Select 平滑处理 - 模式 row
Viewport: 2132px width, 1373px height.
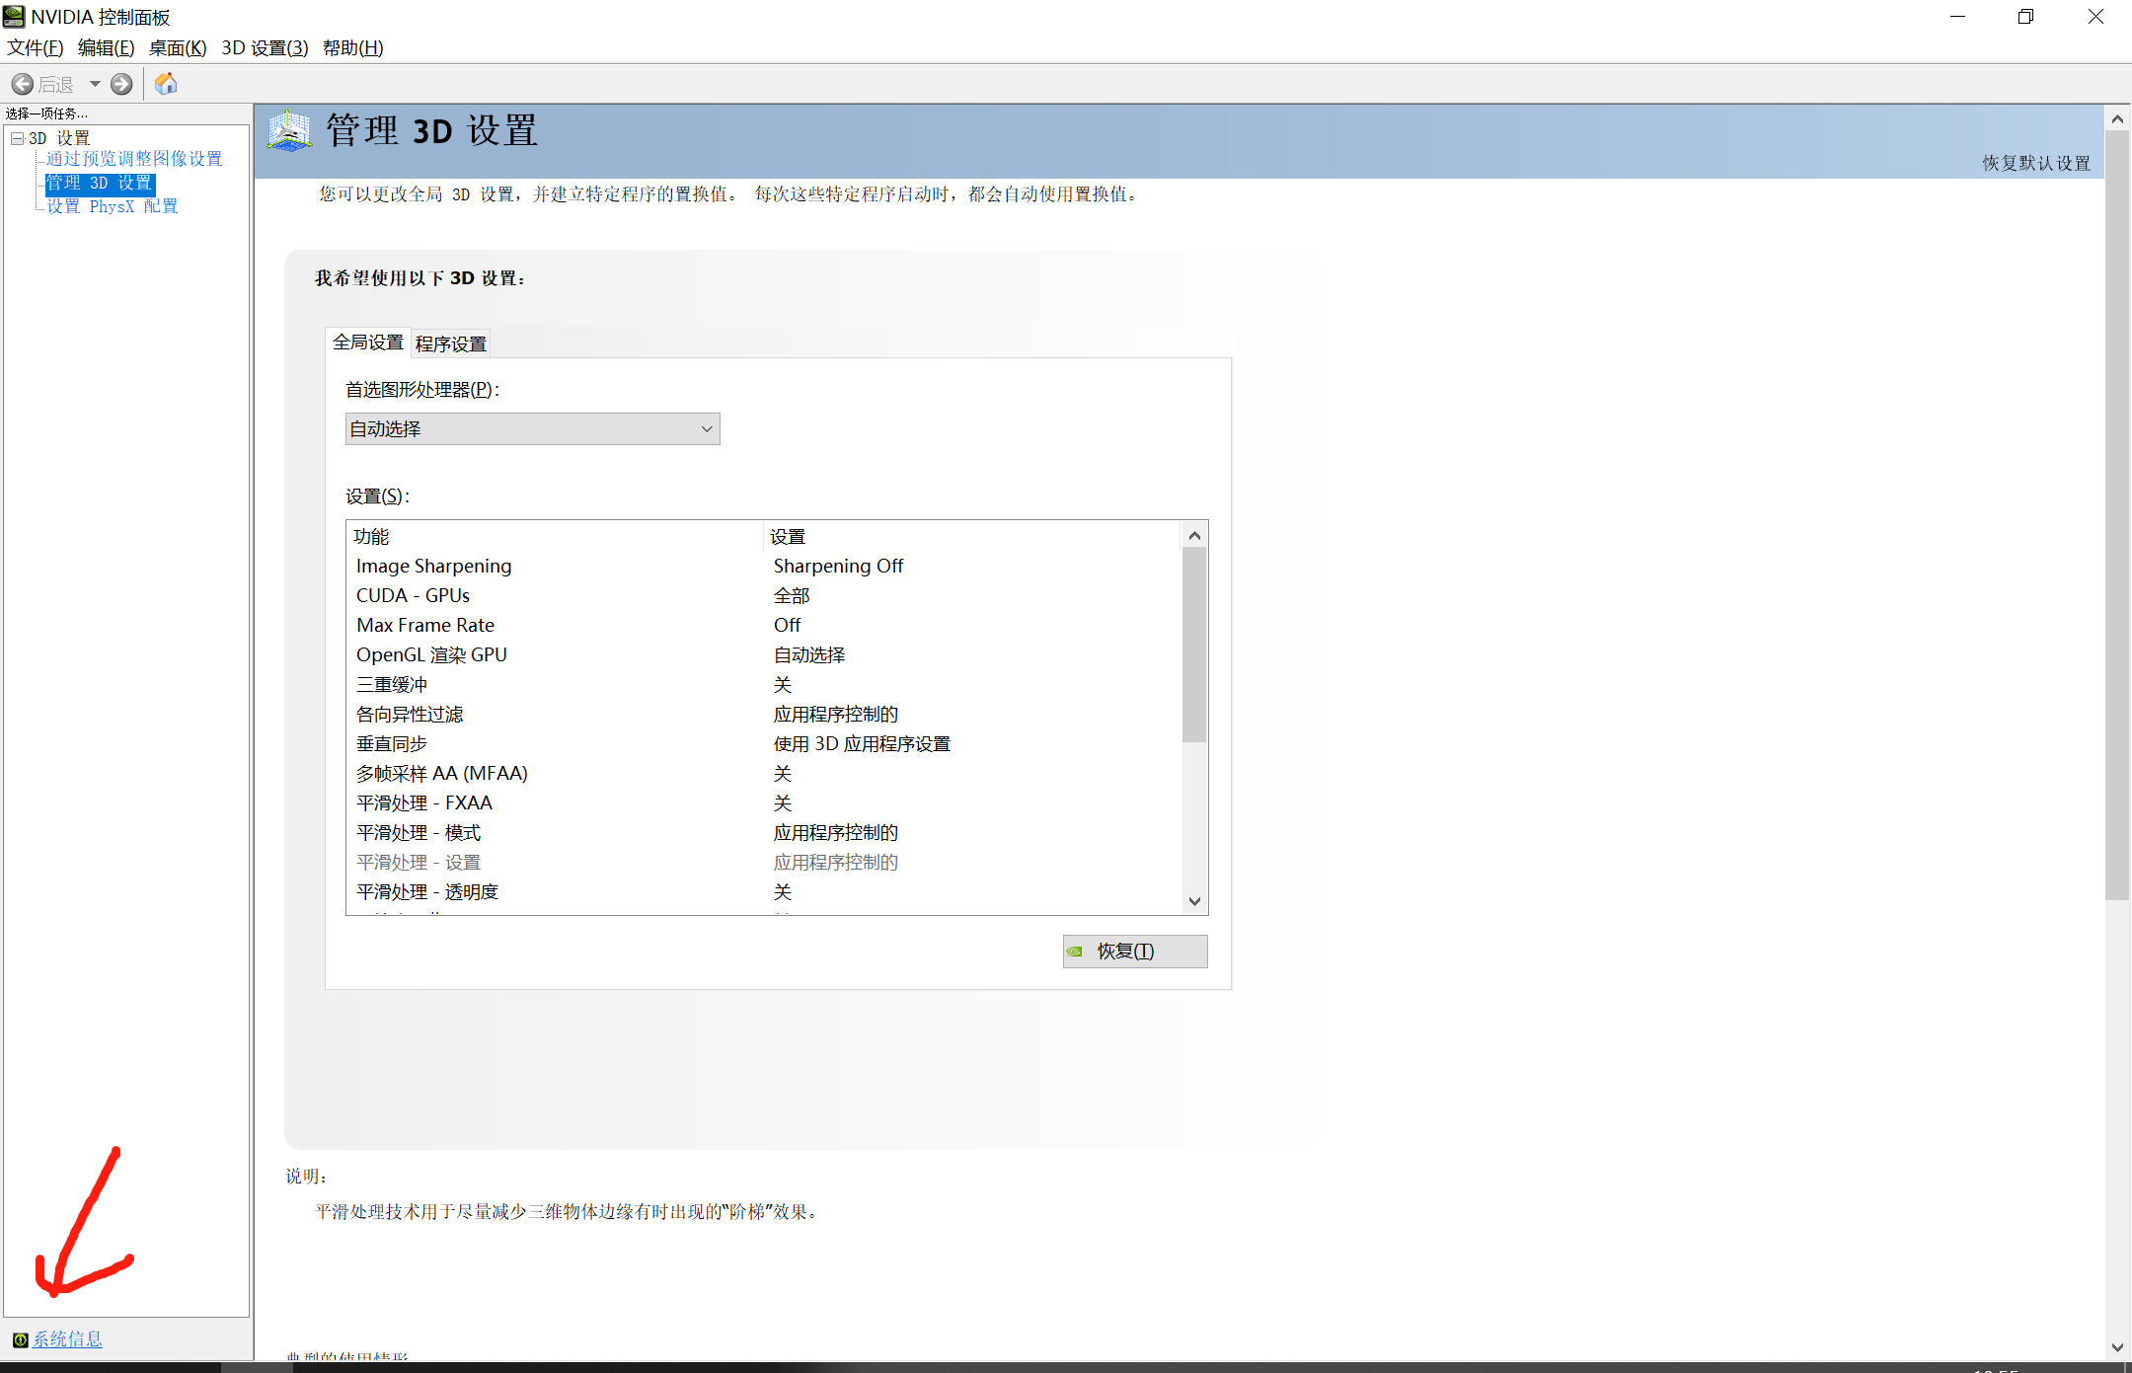(764, 832)
